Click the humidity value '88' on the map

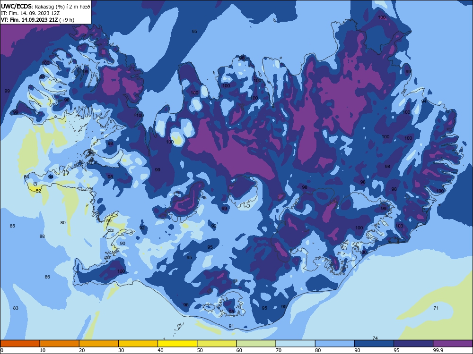coord(42,236)
